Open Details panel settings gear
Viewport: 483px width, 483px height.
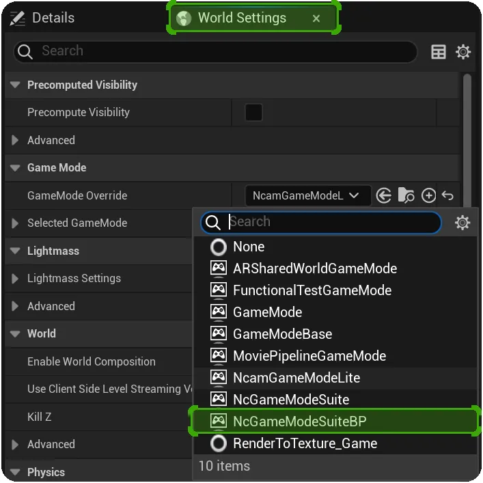pyautogui.click(x=463, y=51)
